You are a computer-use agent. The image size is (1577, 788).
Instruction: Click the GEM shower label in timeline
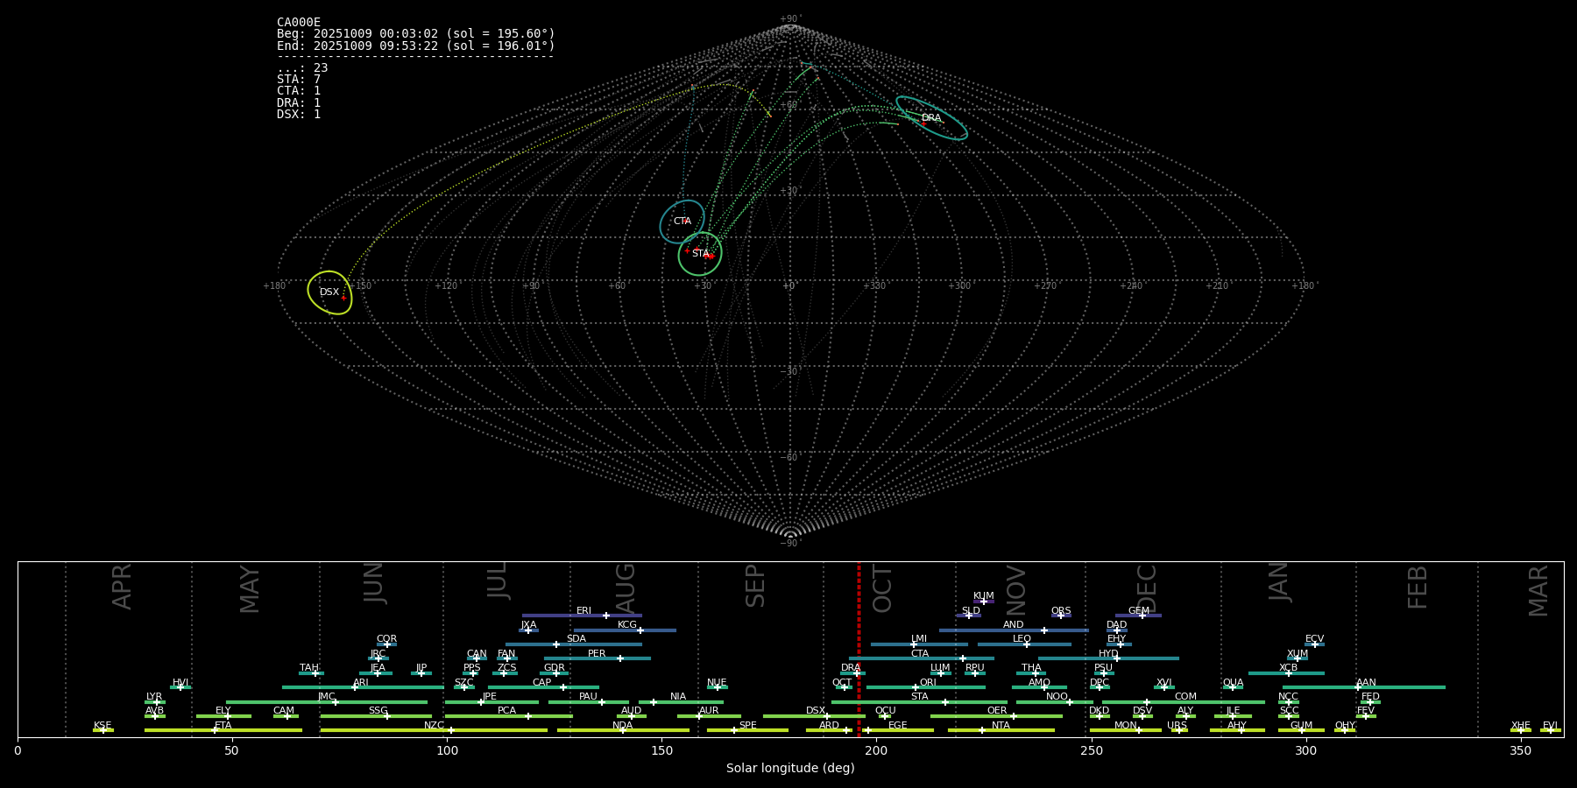[x=1138, y=611]
